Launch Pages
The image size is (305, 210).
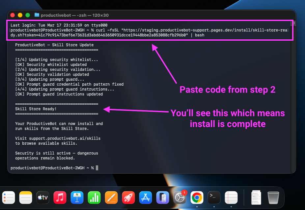111,198
